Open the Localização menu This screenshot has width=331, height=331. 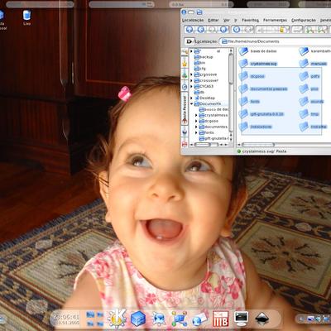[x=193, y=20]
